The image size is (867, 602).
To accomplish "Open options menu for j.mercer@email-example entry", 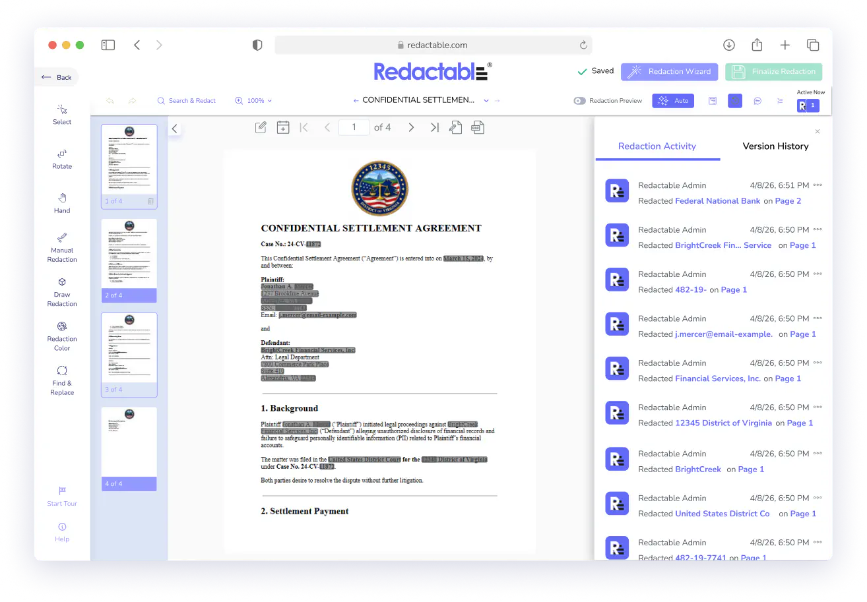I will [x=818, y=318].
